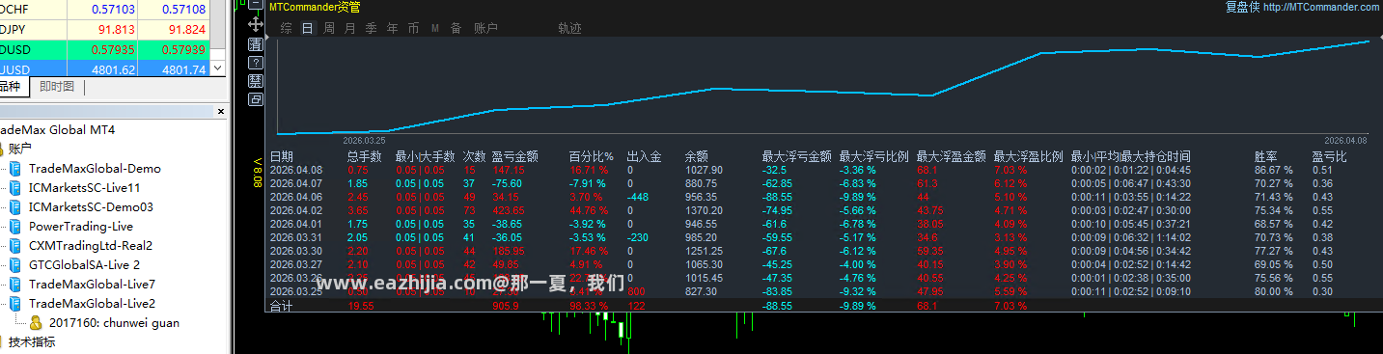Select the DJPY symbol row

point(104,29)
